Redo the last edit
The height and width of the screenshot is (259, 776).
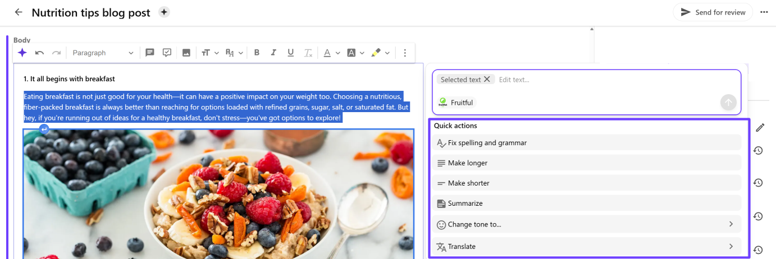(x=56, y=53)
